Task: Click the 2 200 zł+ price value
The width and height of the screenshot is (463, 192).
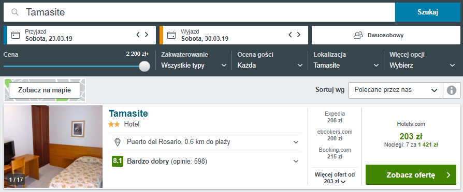Action: click(x=138, y=54)
